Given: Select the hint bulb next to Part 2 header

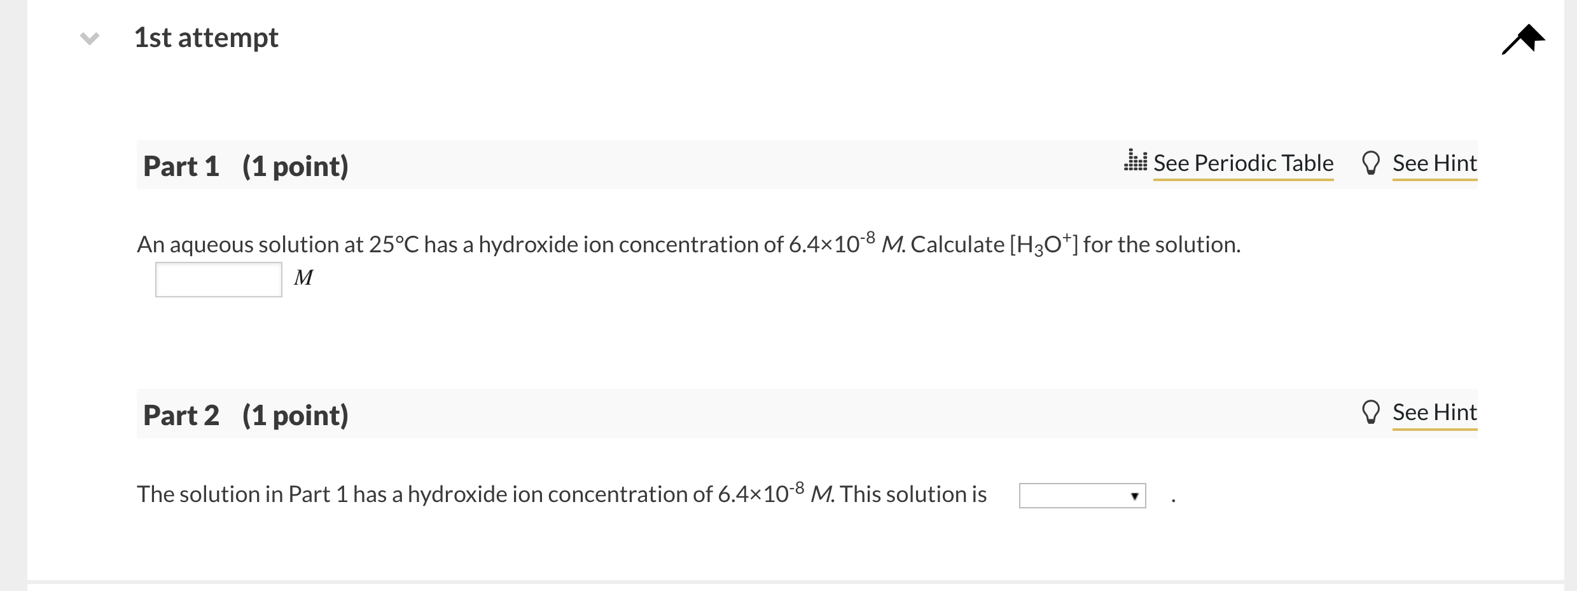Looking at the screenshot, I should pos(1372,412).
